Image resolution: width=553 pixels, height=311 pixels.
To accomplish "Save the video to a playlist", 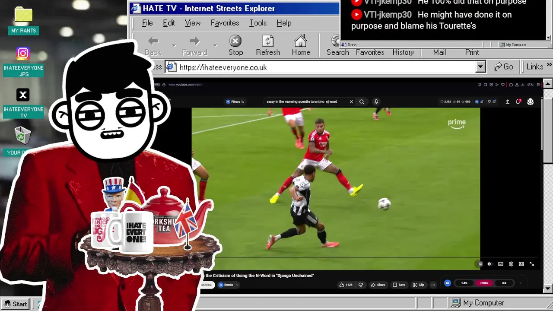I will coord(399,285).
